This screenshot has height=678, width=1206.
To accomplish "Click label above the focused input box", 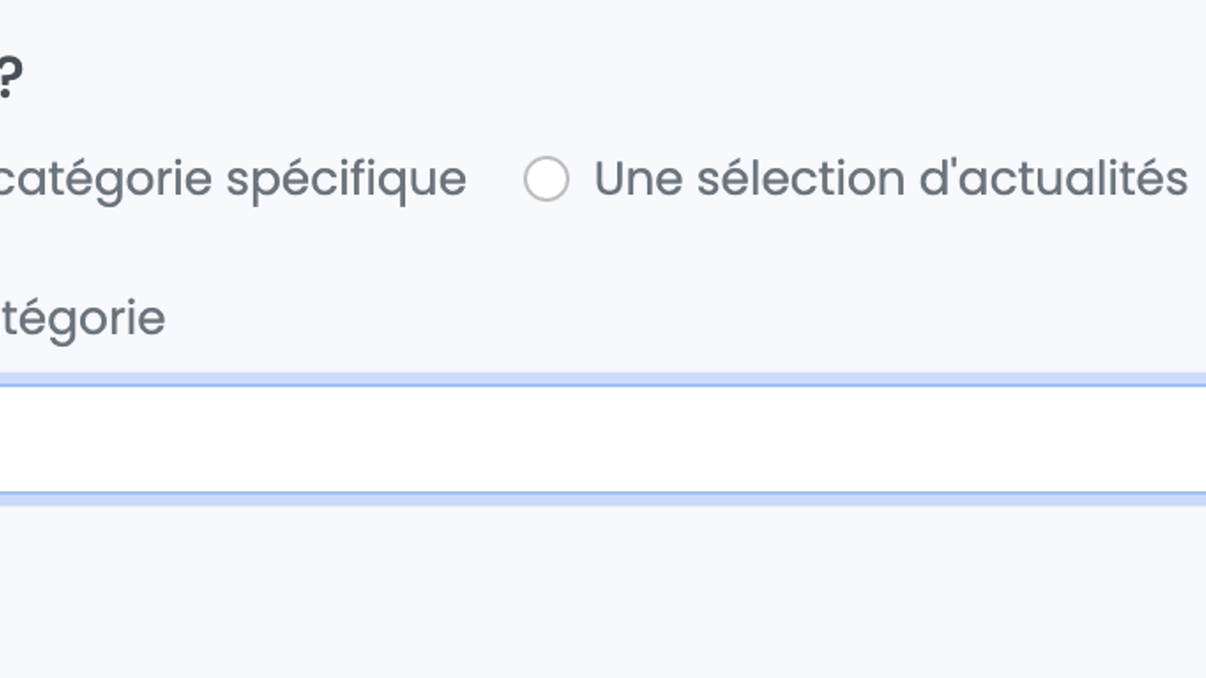I will 81,318.
